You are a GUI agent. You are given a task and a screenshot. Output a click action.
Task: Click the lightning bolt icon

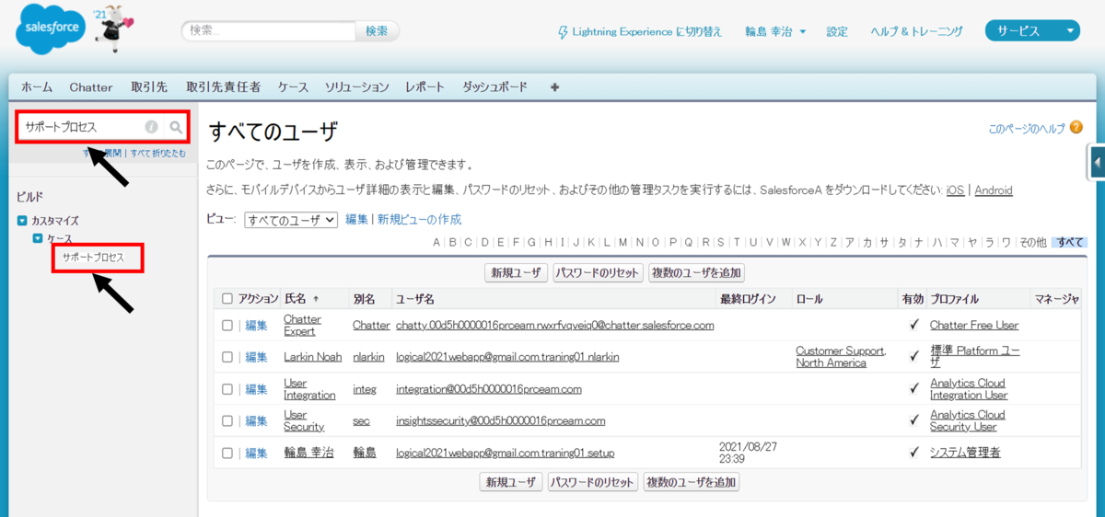tap(564, 31)
